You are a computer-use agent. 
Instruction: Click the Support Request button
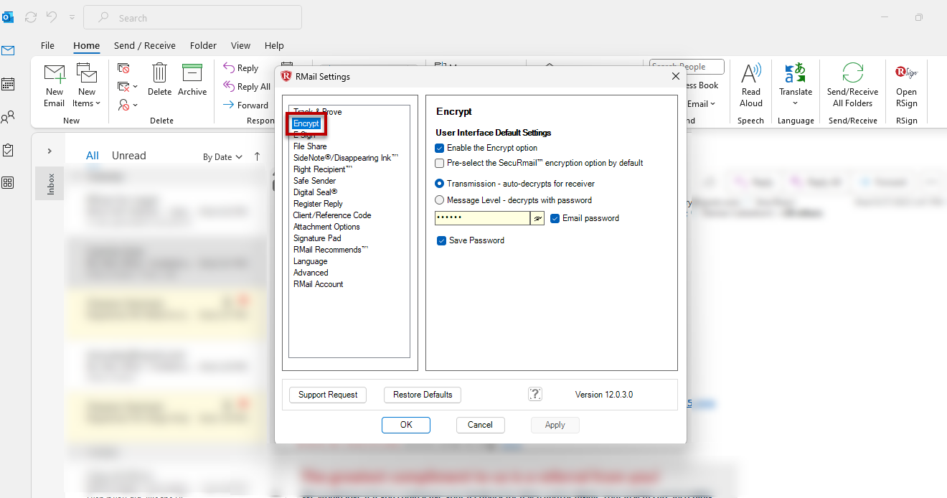(x=328, y=395)
